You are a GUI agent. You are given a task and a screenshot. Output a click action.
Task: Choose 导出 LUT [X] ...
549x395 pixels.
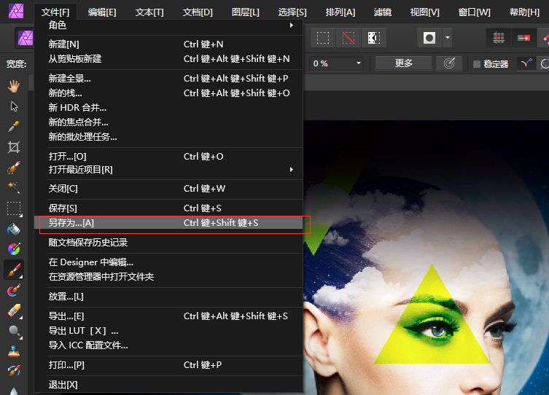(168, 331)
